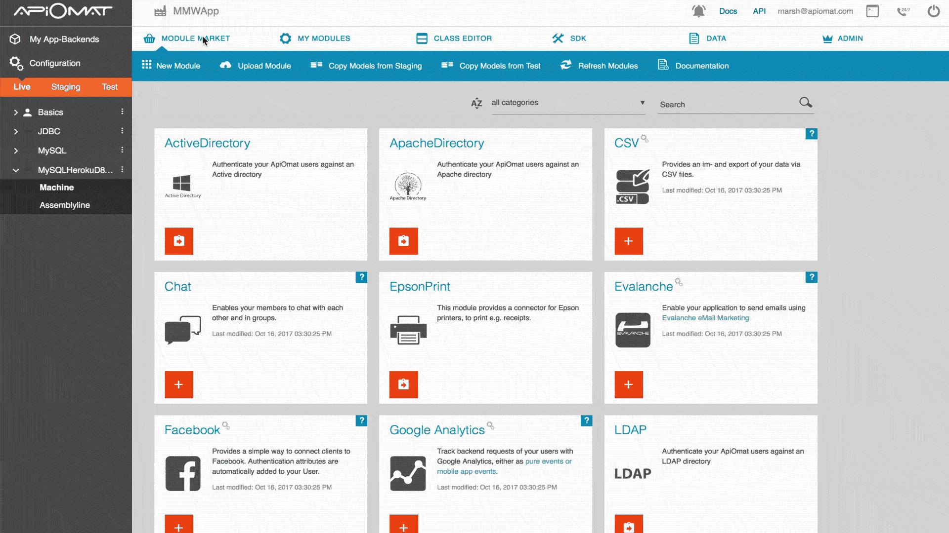
Task: Open the API link in header
Action: coord(759,11)
